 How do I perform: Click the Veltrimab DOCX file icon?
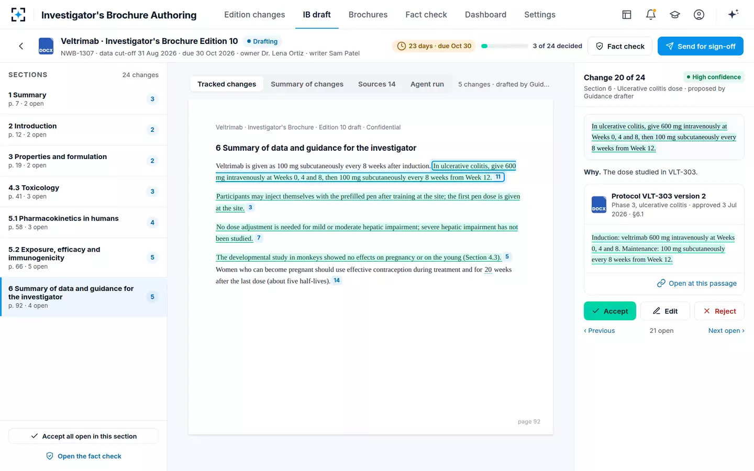pyautogui.click(x=46, y=46)
